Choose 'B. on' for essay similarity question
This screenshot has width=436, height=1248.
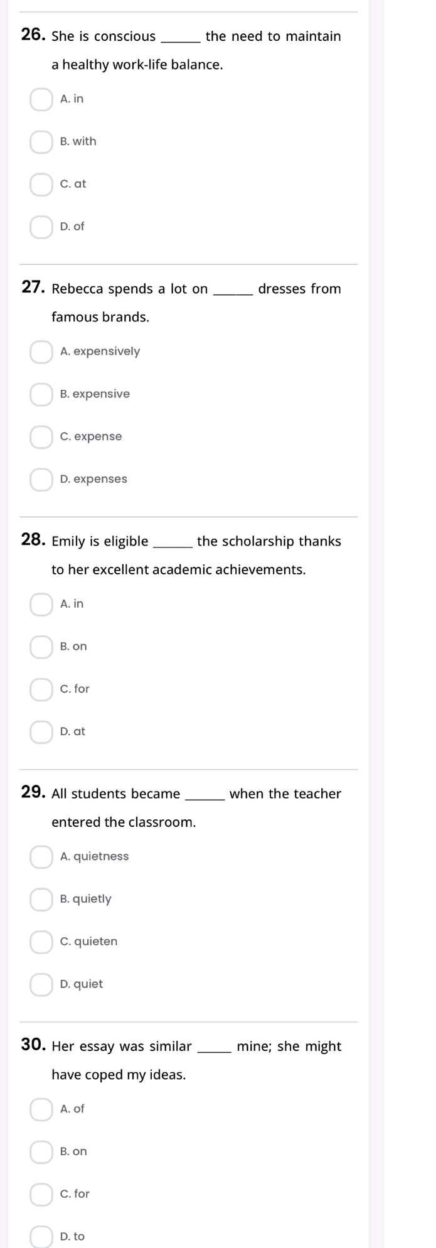pos(41,1152)
